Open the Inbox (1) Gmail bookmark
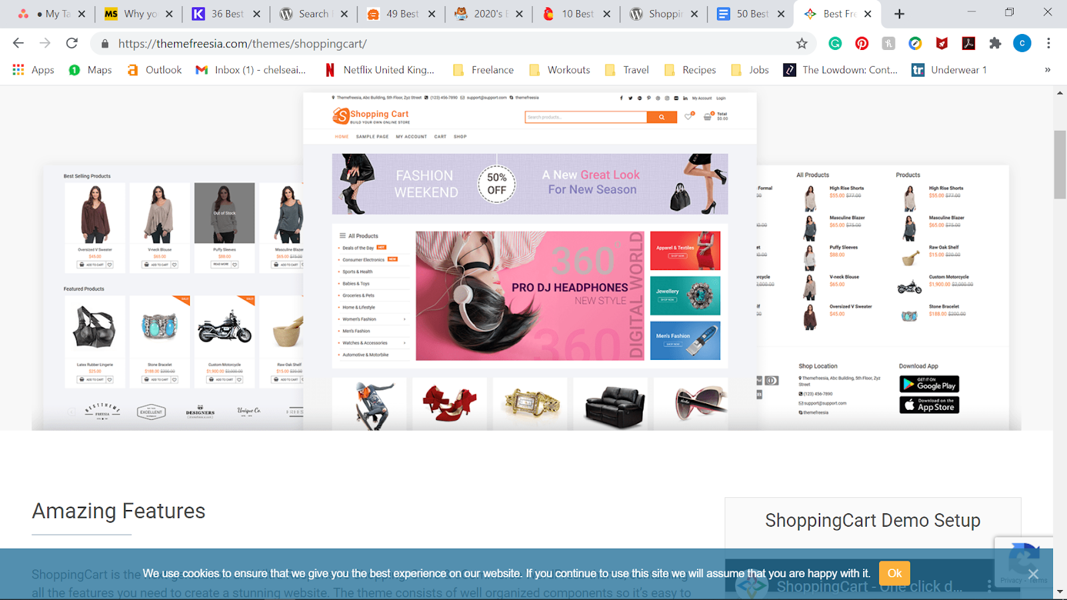Image resolution: width=1067 pixels, height=600 pixels. click(251, 70)
